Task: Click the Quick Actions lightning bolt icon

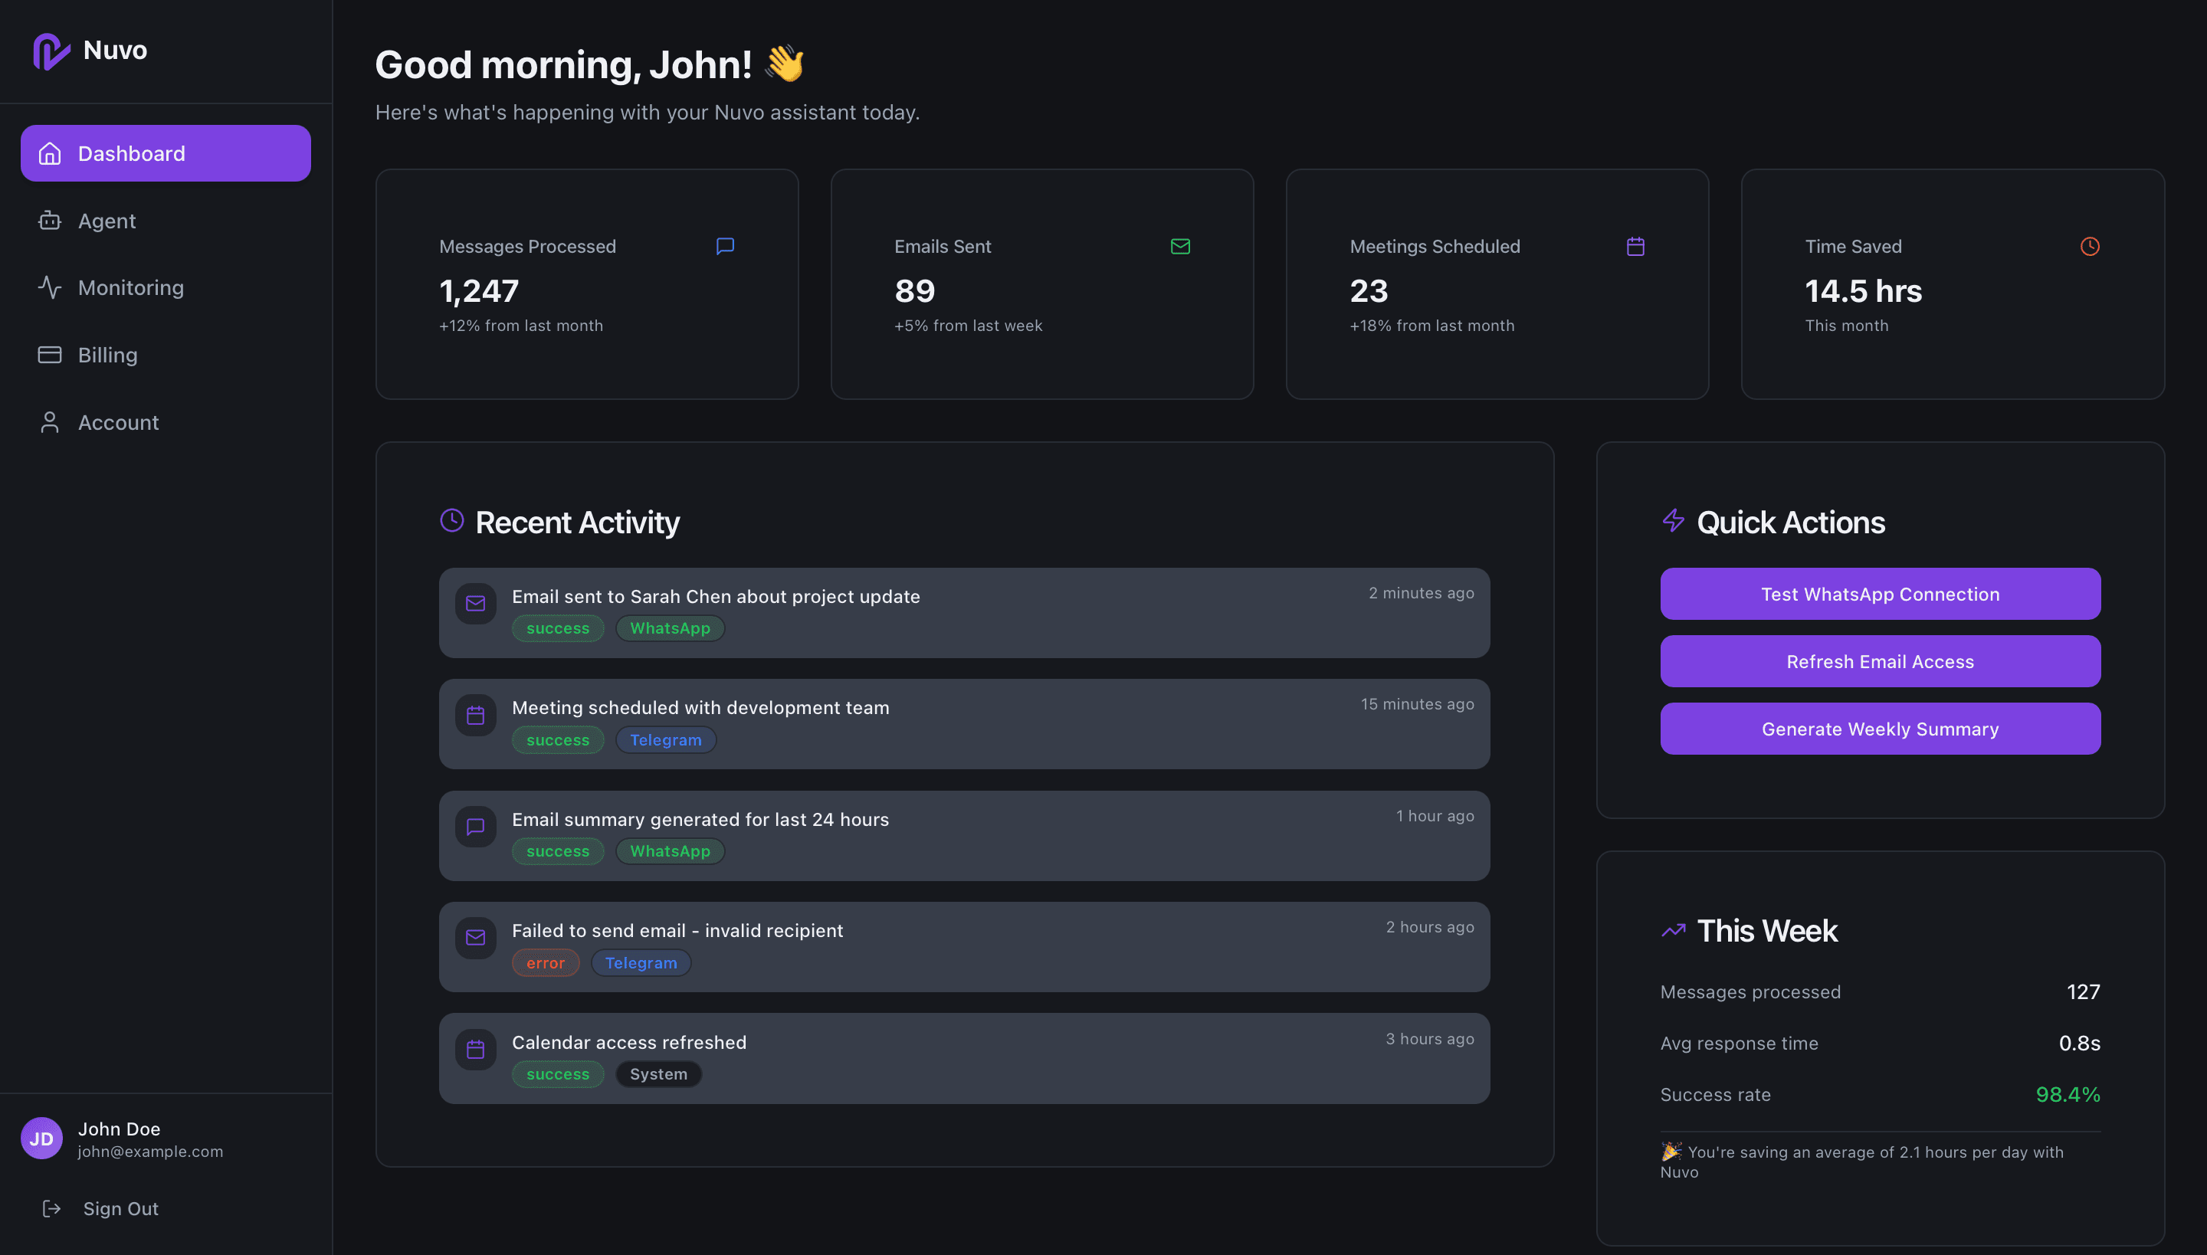Action: (x=1674, y=521)
